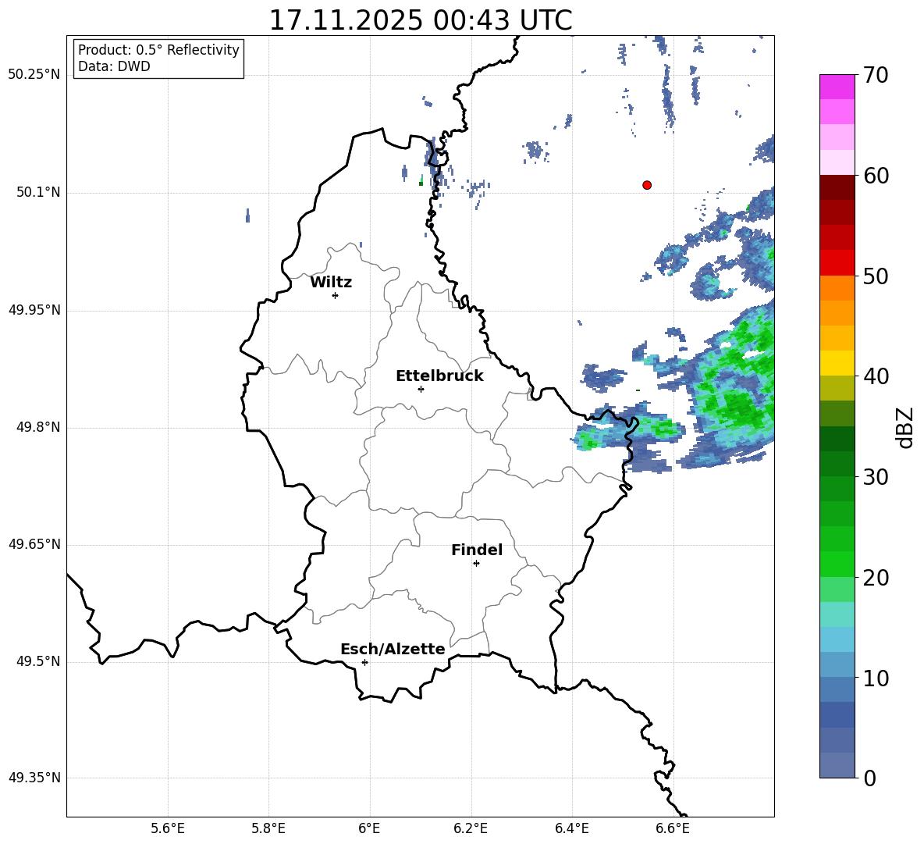Click the title 17.11.2025 00:43 UTC
Image resolution: width=924 pixels, height=844 pixels.
click(x=421, y=20)
